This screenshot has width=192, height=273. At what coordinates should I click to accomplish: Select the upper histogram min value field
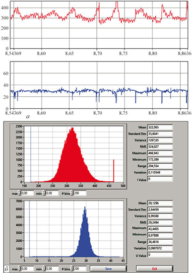click(52, 193)
